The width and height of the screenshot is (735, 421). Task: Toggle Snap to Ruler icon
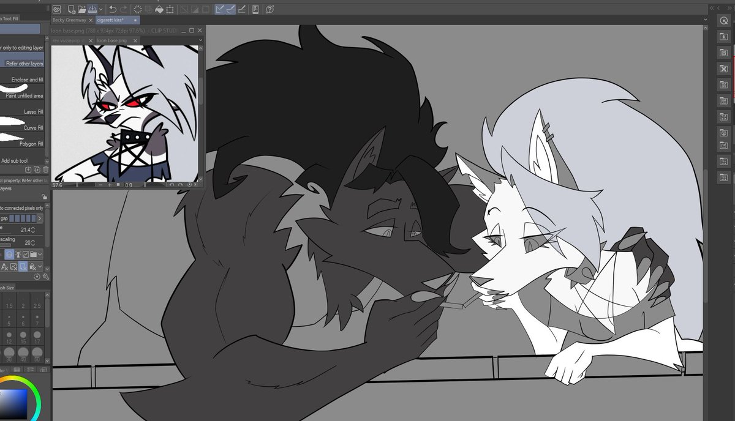(220, 9)
